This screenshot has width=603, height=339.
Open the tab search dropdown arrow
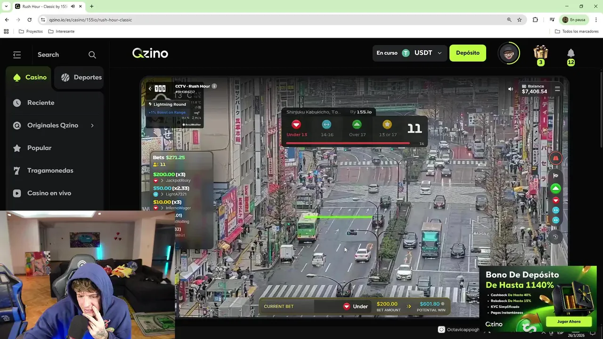coord(6,7)
